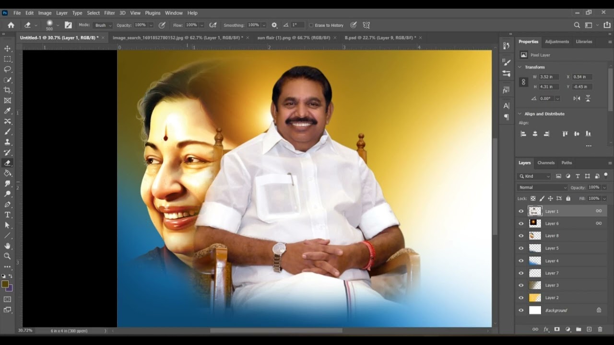
Task: Open the Paths tab
Action: pos(567,163)
